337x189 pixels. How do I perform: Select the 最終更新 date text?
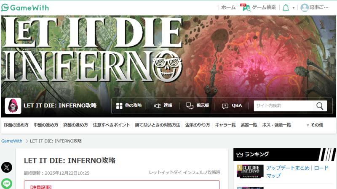tap(56, 173)
